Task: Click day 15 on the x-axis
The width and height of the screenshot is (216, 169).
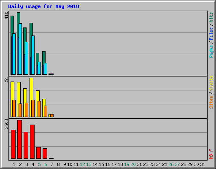Action: tap(101, 164)
